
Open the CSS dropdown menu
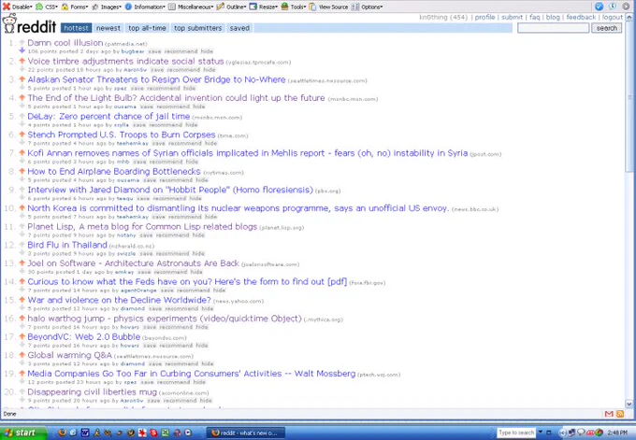tap(47, 7)
